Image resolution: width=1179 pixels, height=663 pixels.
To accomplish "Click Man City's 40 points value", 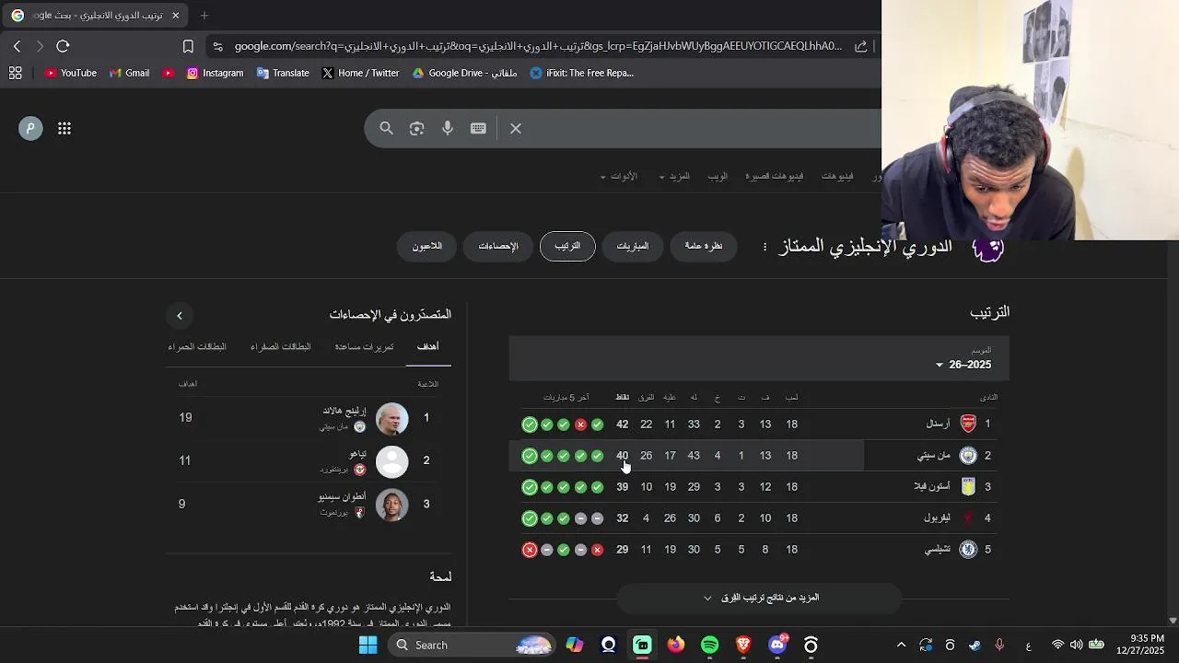I will [623, 456].
